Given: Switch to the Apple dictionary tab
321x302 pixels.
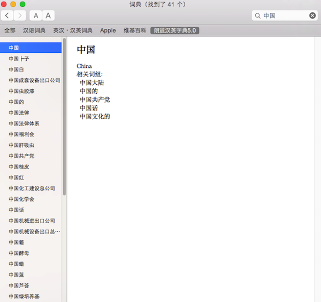Looking at the screenshot, I should [108, 30].
